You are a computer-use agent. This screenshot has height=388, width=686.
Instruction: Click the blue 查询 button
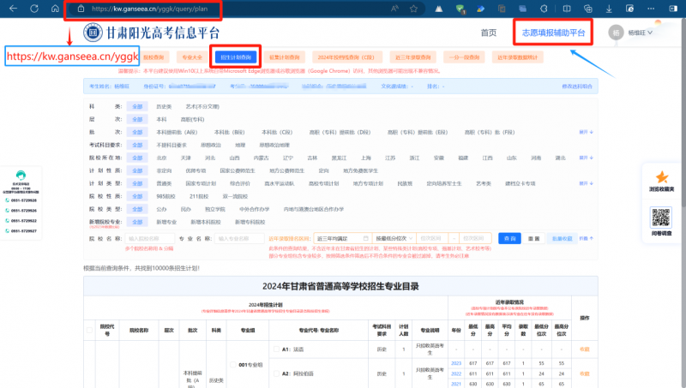[x=511, y=238]
